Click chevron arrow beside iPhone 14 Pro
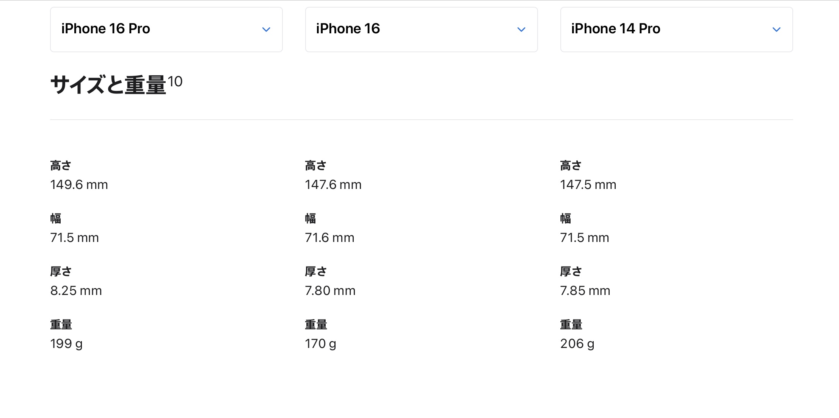 776,30
